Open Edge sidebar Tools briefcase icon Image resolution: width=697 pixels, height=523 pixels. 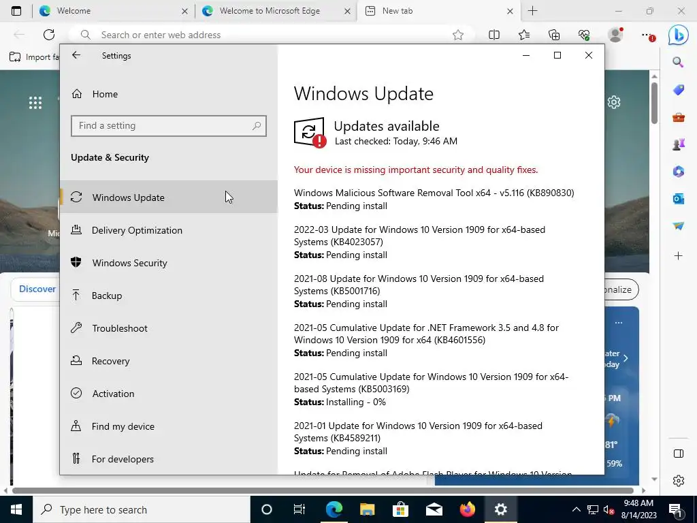(x=679, y=117)
